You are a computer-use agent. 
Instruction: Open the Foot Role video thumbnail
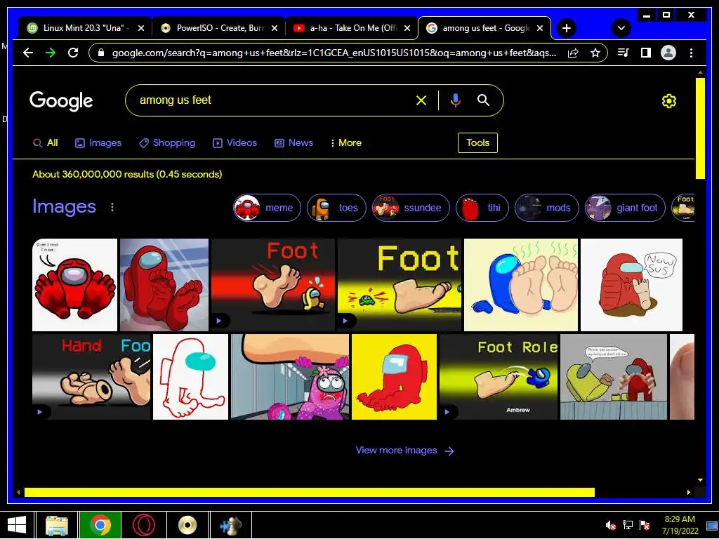[x=499, y=377]
